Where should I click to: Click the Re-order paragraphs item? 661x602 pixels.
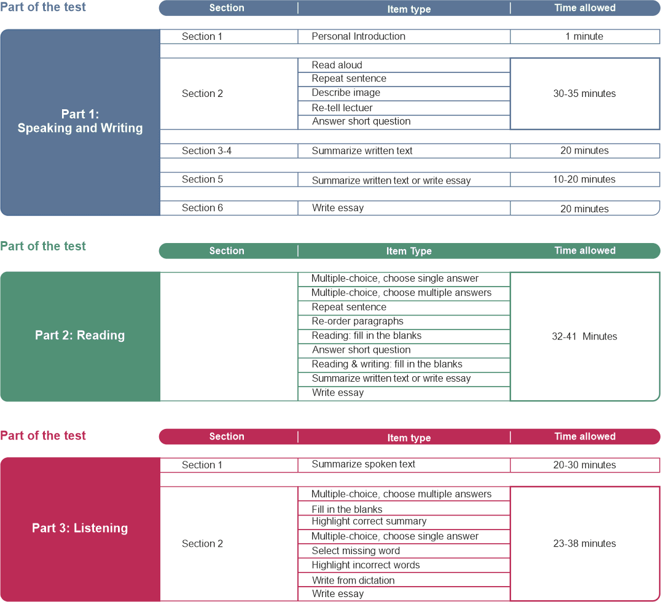358,322
